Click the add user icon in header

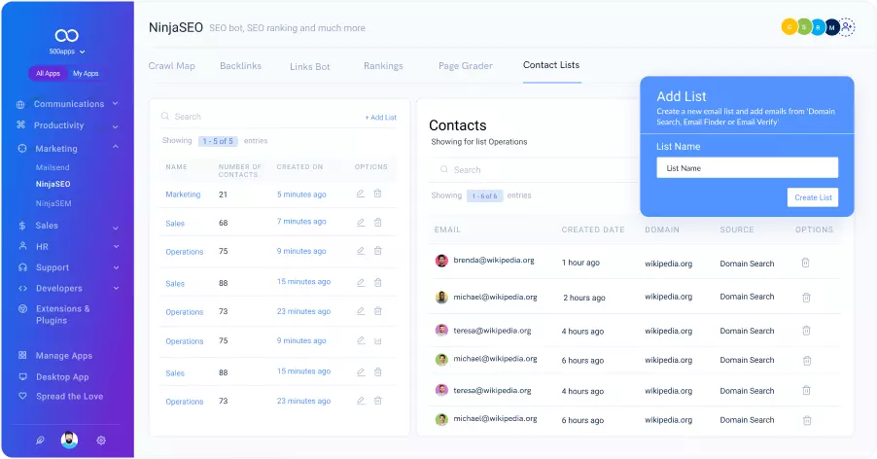847,27
